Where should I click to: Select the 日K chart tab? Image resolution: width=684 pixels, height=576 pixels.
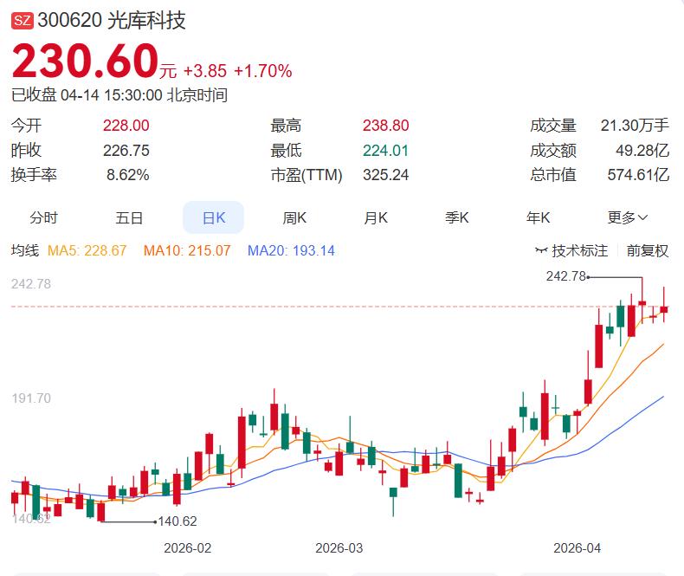(213, 217)
